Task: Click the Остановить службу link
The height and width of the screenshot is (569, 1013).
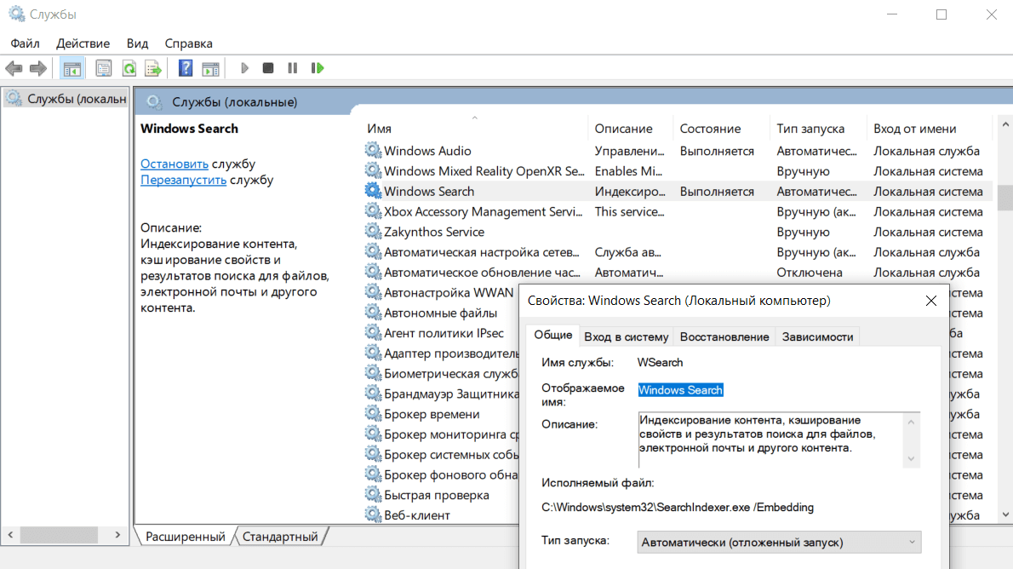Action: tap(175, 164)
